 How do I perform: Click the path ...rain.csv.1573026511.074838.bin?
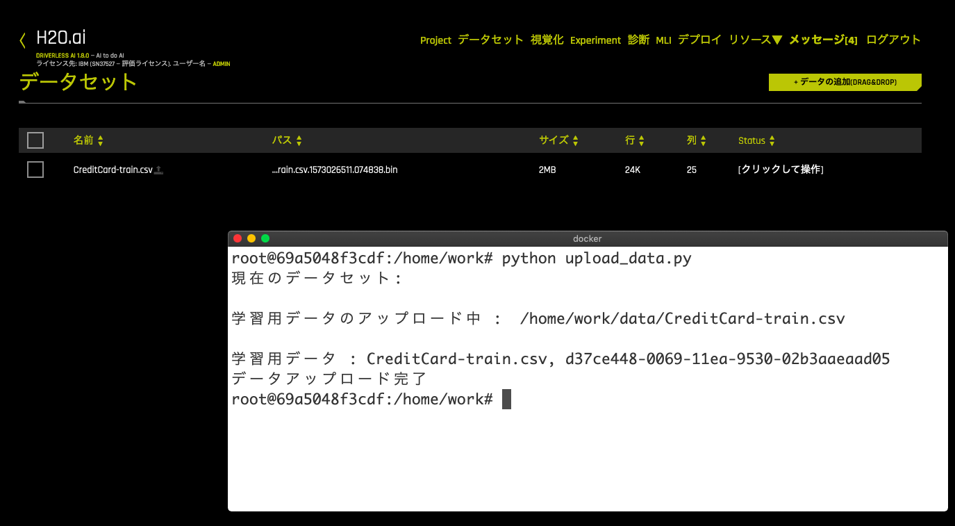(x=335, y=170)
